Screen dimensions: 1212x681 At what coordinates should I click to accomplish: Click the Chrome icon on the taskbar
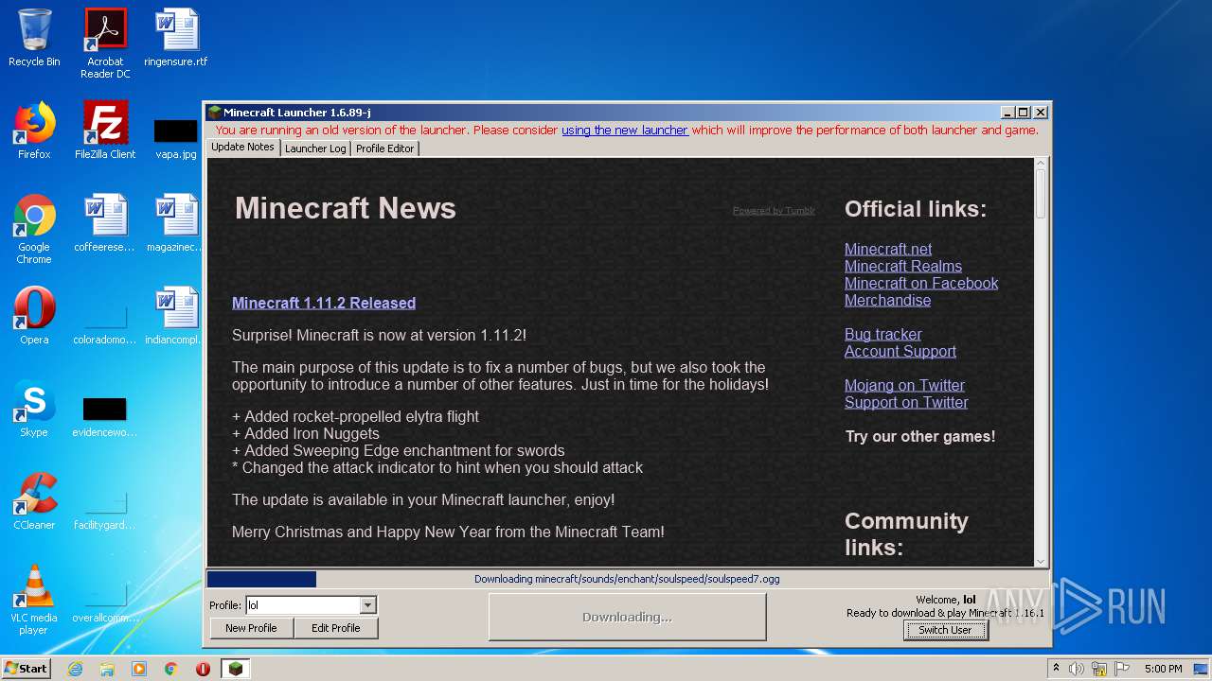pyautogui.click(x=171, y=669)
